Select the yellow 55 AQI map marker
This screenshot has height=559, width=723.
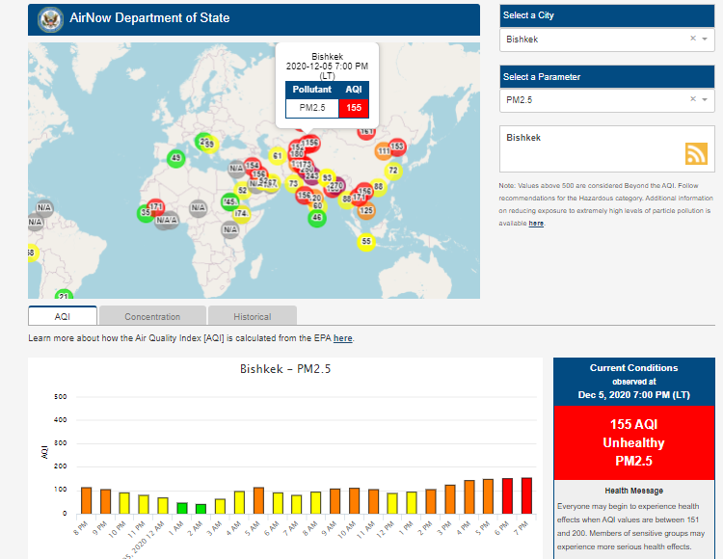[365, 241]
